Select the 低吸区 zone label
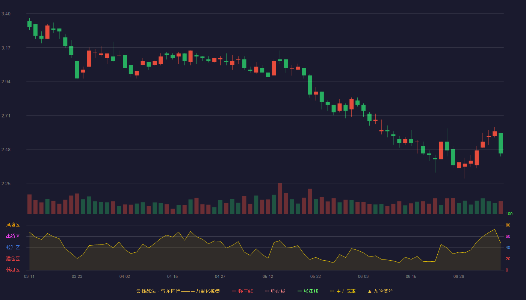This screenshot has height=300, width=526. coord(13,270)
